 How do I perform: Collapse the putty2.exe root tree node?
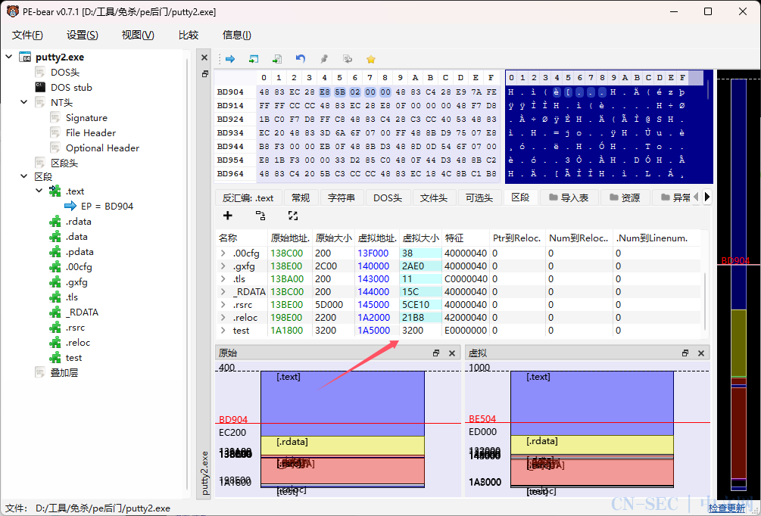(9, 57)
